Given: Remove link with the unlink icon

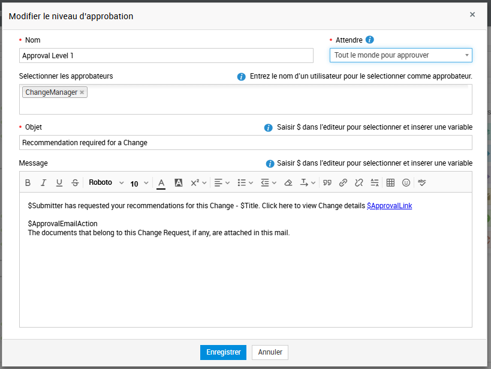Looking at the screenshot, I should (359, 183).
